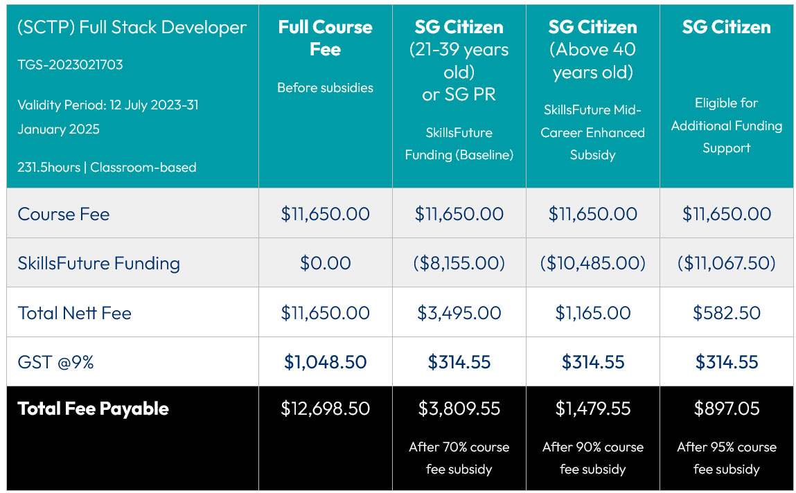
Task: Click the 'After 90% course fee subsidy' note
Action: coord(592,458)
